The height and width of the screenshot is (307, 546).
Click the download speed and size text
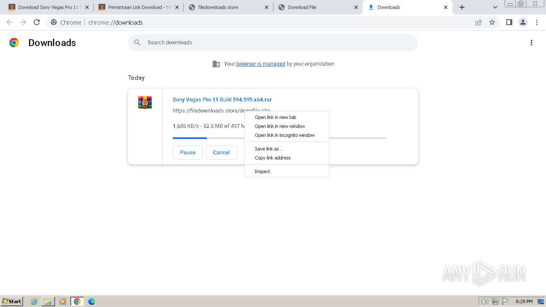point(209,126)
